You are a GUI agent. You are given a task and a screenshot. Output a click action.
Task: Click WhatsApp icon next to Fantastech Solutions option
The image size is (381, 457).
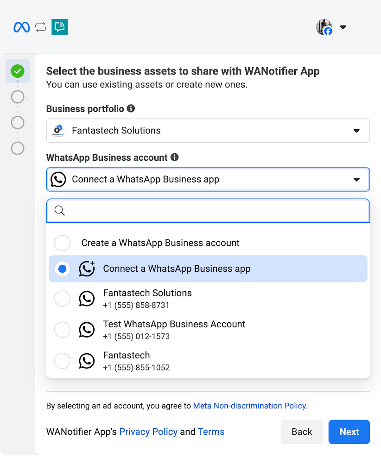coord(87,299)
